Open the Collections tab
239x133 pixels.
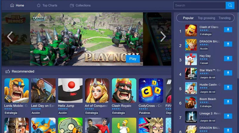[80, 5]
